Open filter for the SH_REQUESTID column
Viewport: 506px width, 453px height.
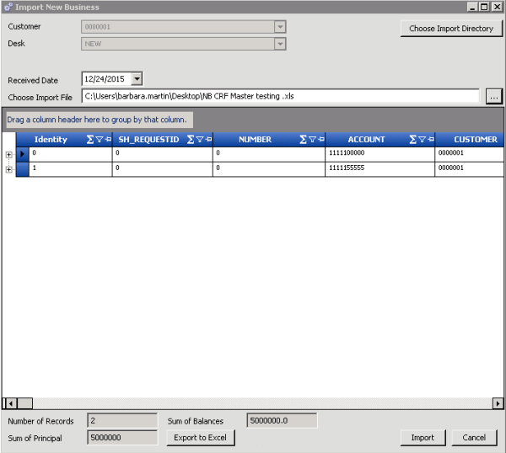200,140
